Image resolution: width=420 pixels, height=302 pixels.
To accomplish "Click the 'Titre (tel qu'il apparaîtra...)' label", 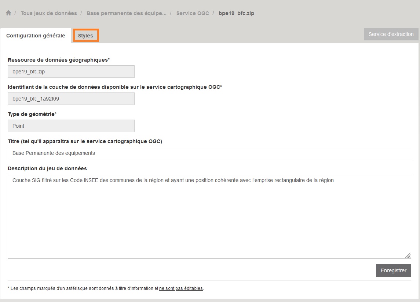I will point(85,141).
